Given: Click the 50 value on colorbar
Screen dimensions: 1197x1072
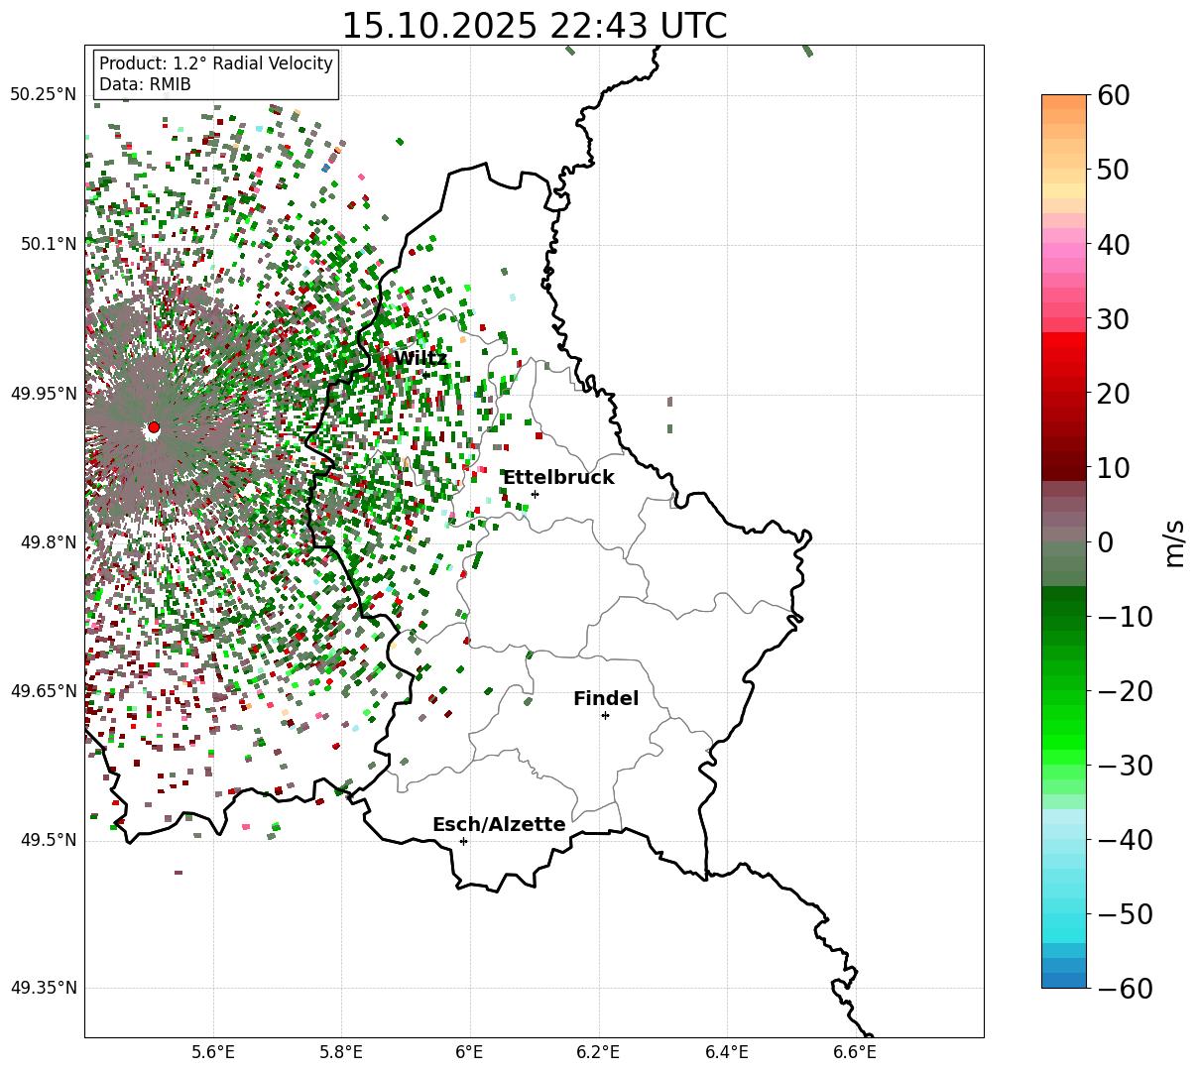Looking at the screenshot, I should [1114, 170].
